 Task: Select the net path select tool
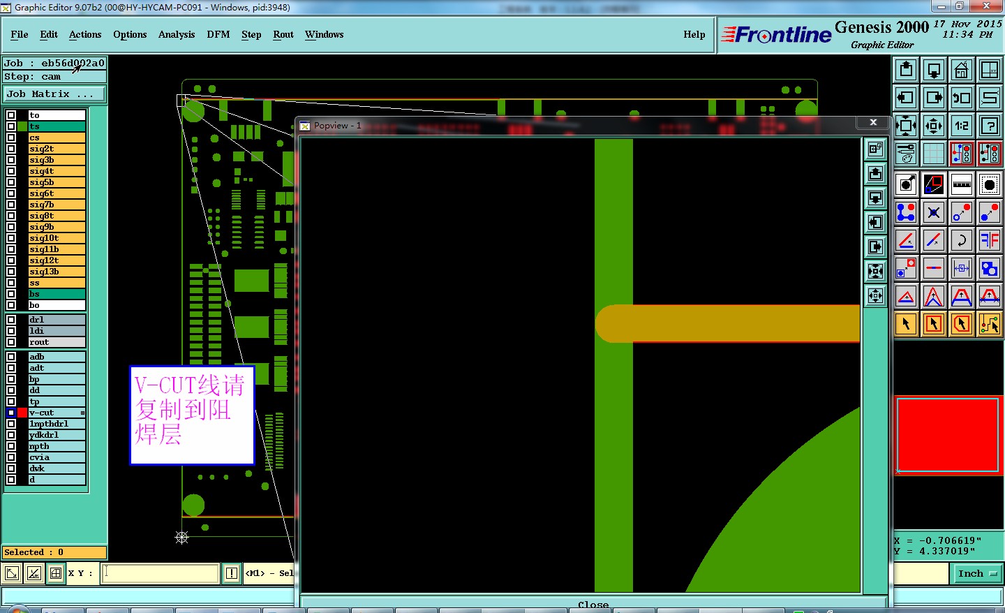pos(990,324)
